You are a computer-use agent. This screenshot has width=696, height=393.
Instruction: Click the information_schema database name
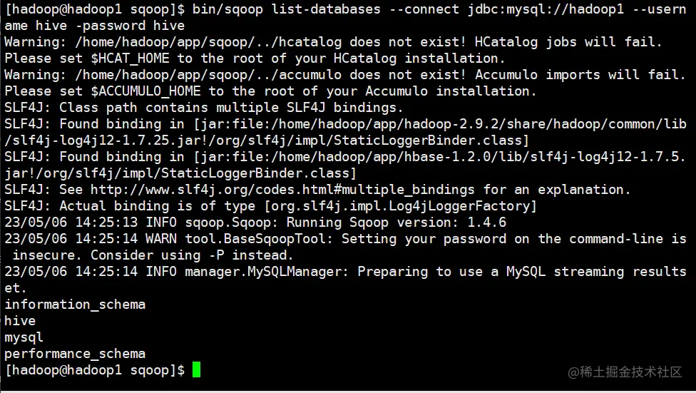pos(75,305)
